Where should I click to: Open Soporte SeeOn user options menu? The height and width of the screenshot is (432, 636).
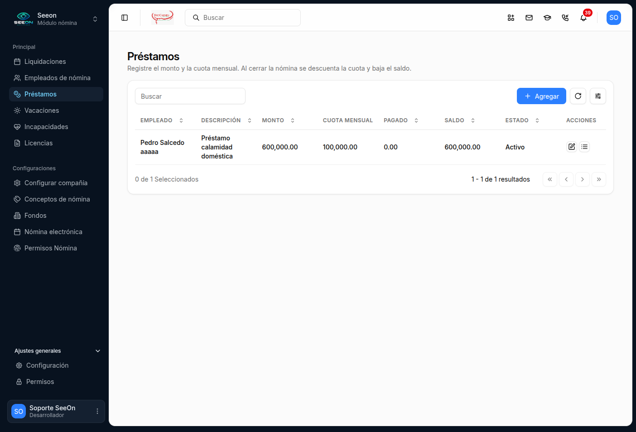click(x=97, y=411)
